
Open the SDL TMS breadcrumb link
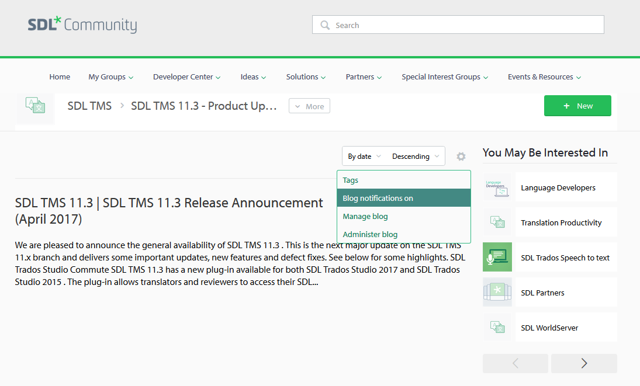(x=89, y=106)
